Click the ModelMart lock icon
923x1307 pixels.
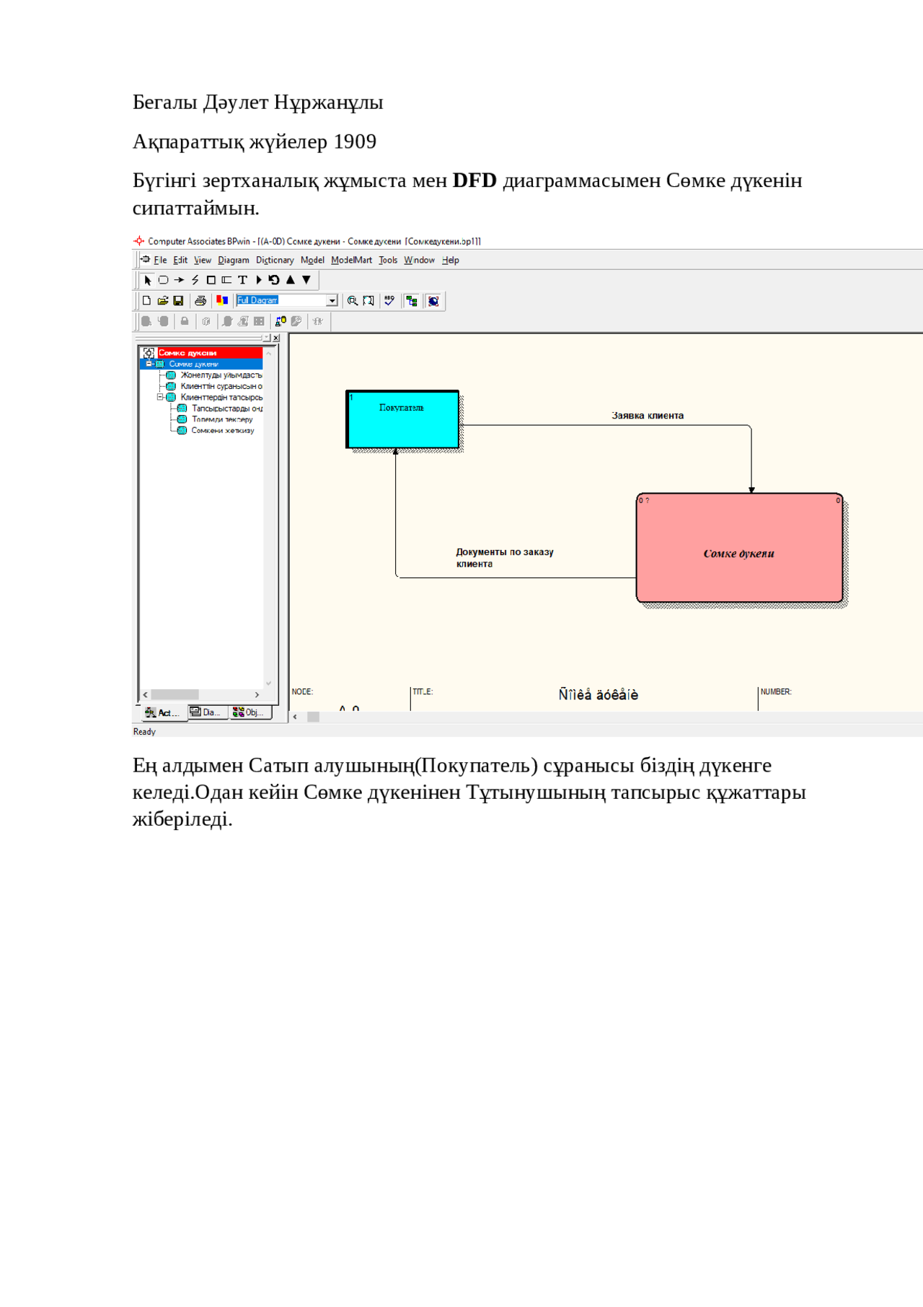[x=185, y=321]
